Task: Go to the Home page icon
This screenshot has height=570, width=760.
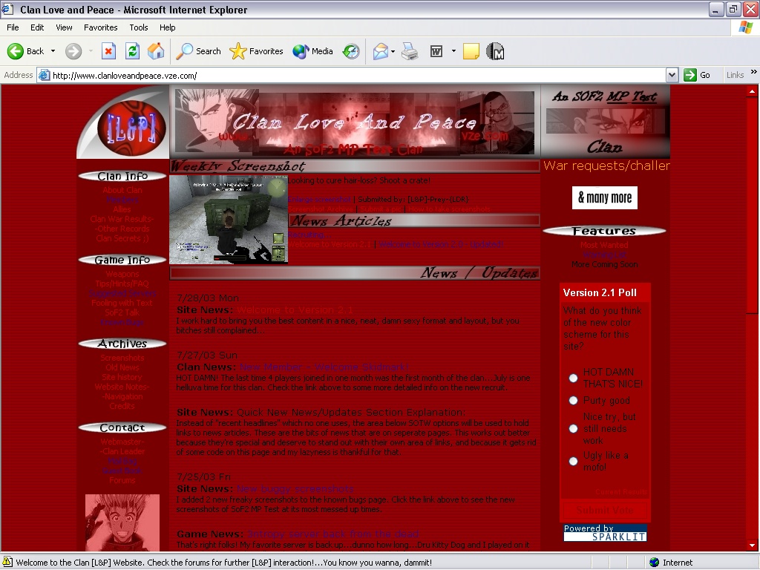Action: click(156, 51)
